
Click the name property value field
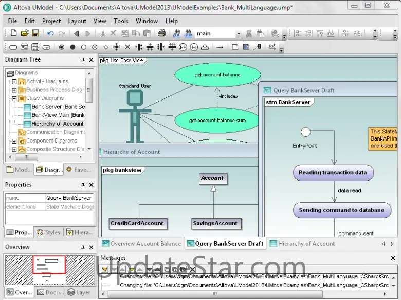tap(69, 198)
